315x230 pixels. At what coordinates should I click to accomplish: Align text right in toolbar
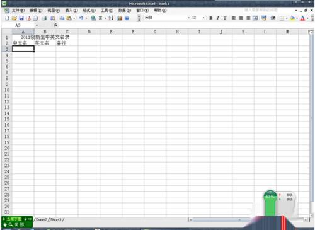248,18
